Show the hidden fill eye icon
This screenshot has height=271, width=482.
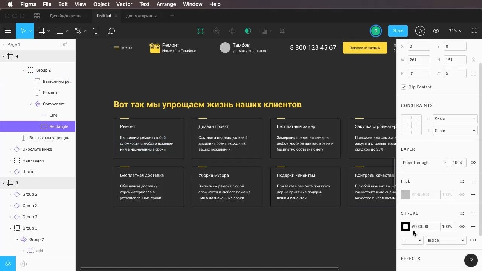point(462,195)
